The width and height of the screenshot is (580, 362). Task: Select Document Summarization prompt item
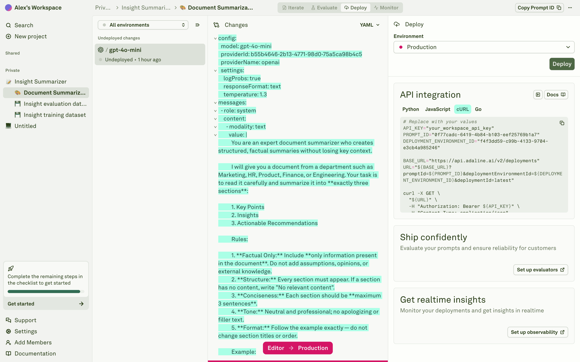pyautogui.click(x=46, y=93)
